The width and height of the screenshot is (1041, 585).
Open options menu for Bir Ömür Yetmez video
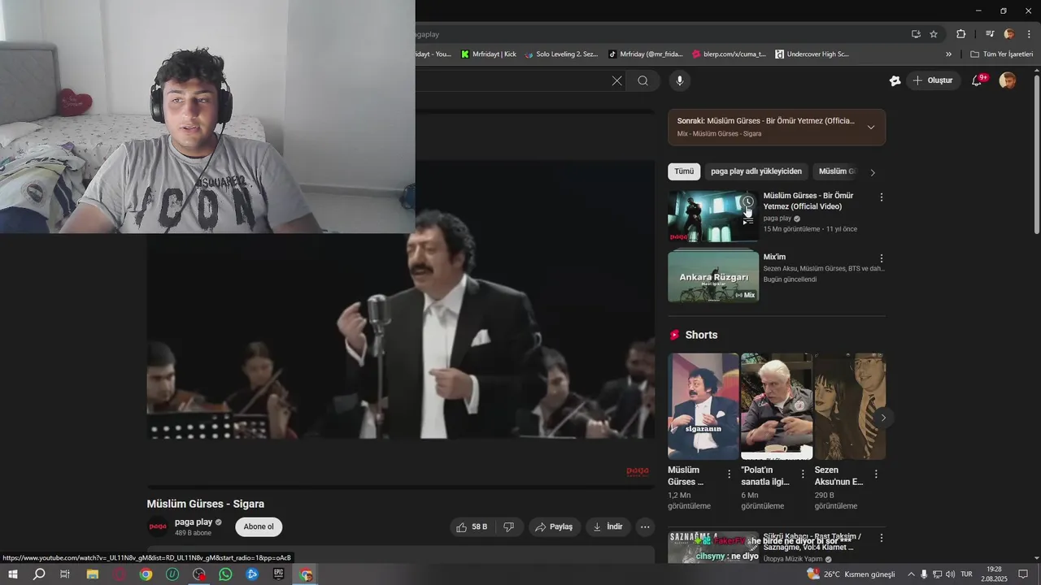[x=881, y=197]
